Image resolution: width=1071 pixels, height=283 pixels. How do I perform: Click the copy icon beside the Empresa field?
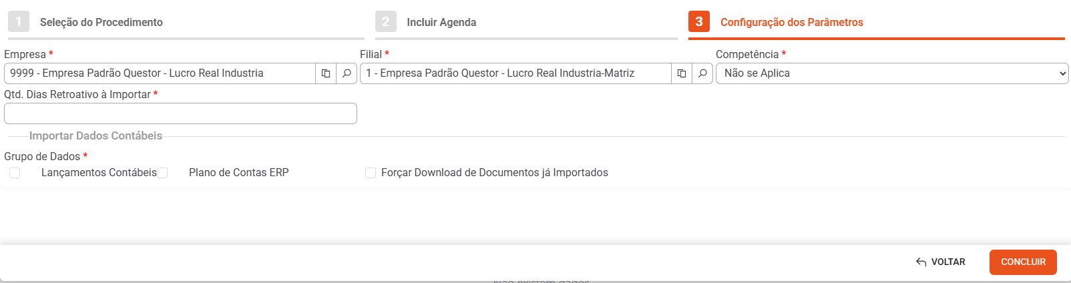326,73
